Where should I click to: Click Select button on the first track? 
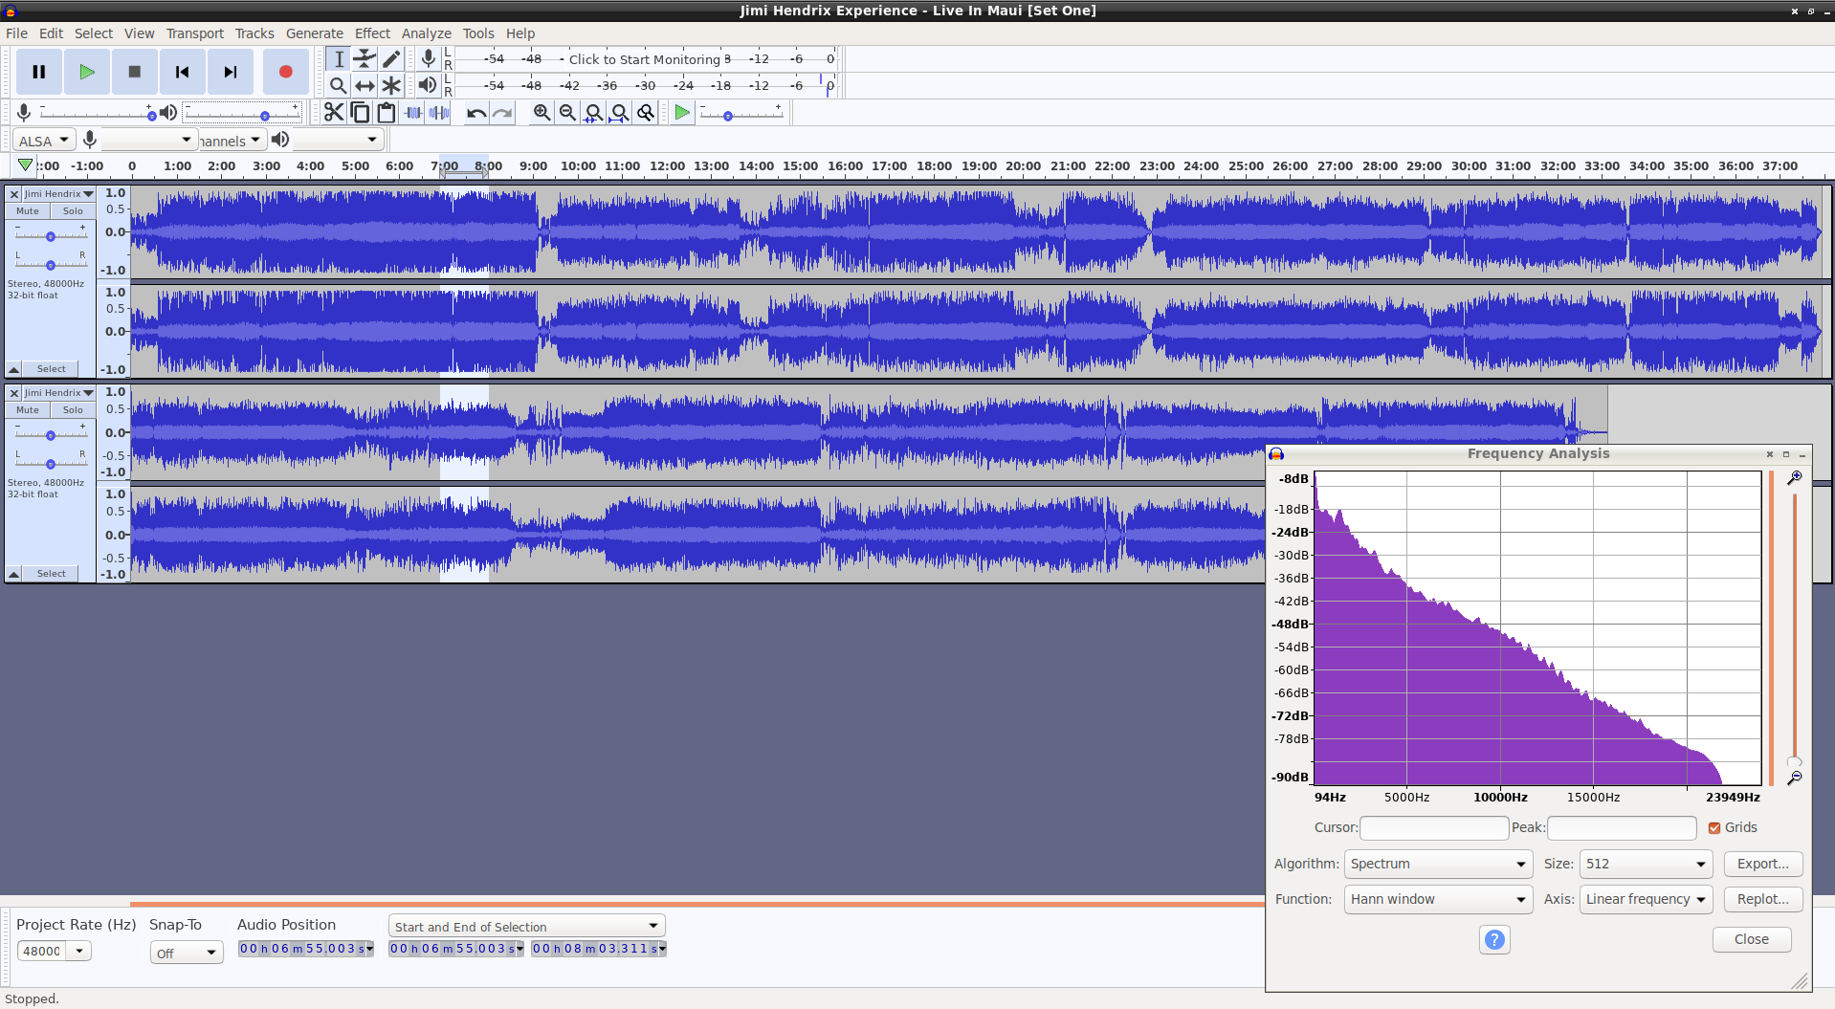(52, 369)
